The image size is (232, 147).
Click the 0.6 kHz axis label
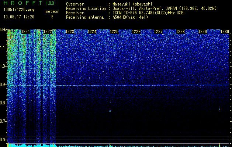pos(3,140)
